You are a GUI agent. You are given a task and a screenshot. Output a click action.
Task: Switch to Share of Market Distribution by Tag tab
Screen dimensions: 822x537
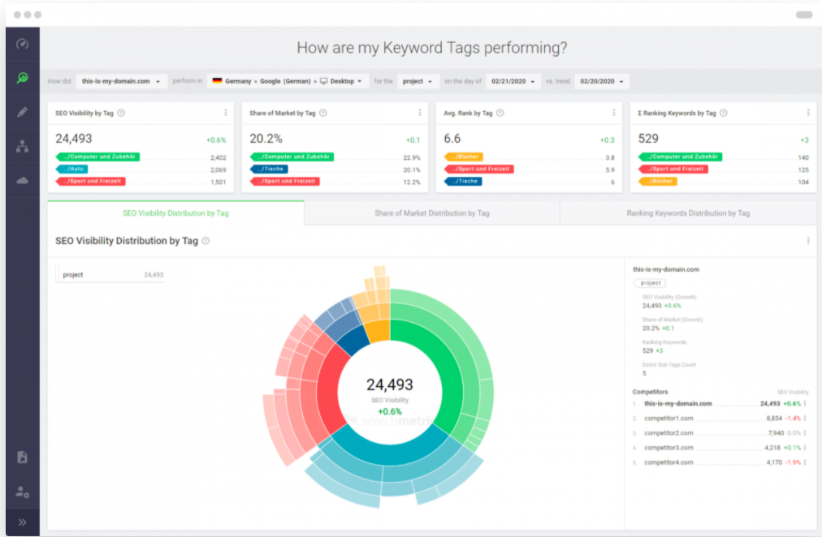coord(431,213)
